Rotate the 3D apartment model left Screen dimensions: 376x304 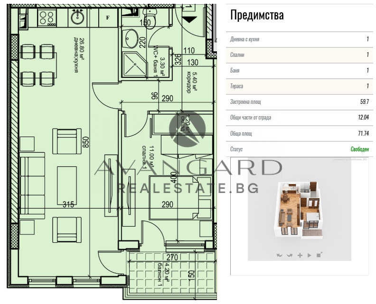tap(279, 255)
